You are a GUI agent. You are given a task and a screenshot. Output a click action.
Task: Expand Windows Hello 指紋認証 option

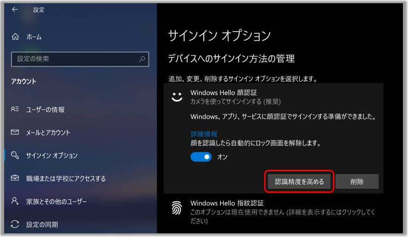227,203
